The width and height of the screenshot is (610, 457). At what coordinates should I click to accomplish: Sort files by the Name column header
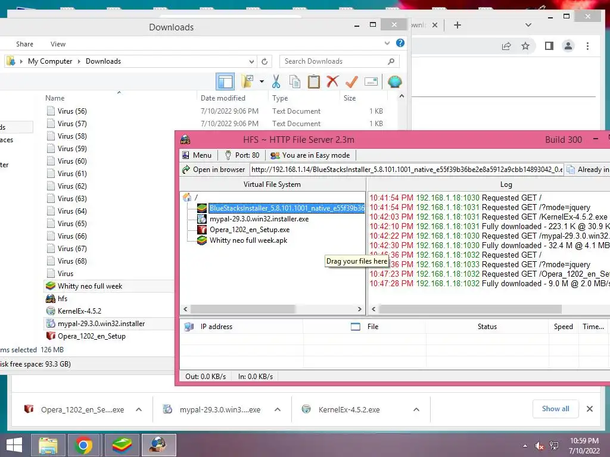click(x=54, y=98)
